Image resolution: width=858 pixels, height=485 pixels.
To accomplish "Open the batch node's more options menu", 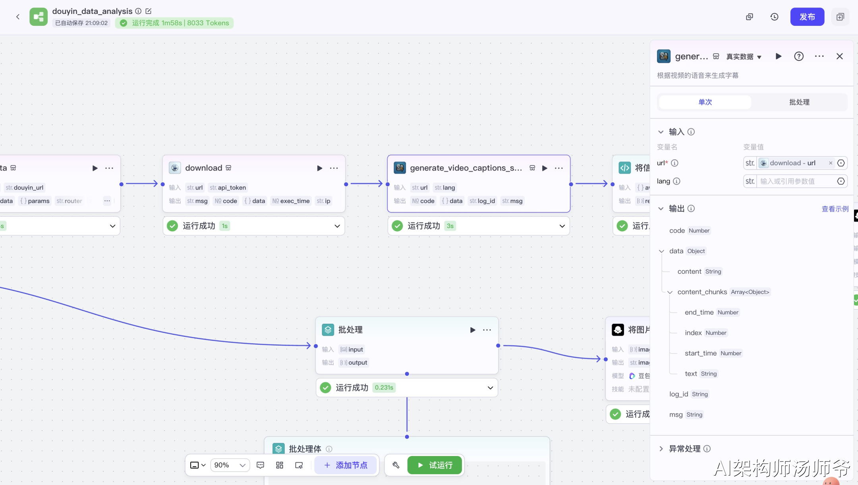I will coord(487,330).
